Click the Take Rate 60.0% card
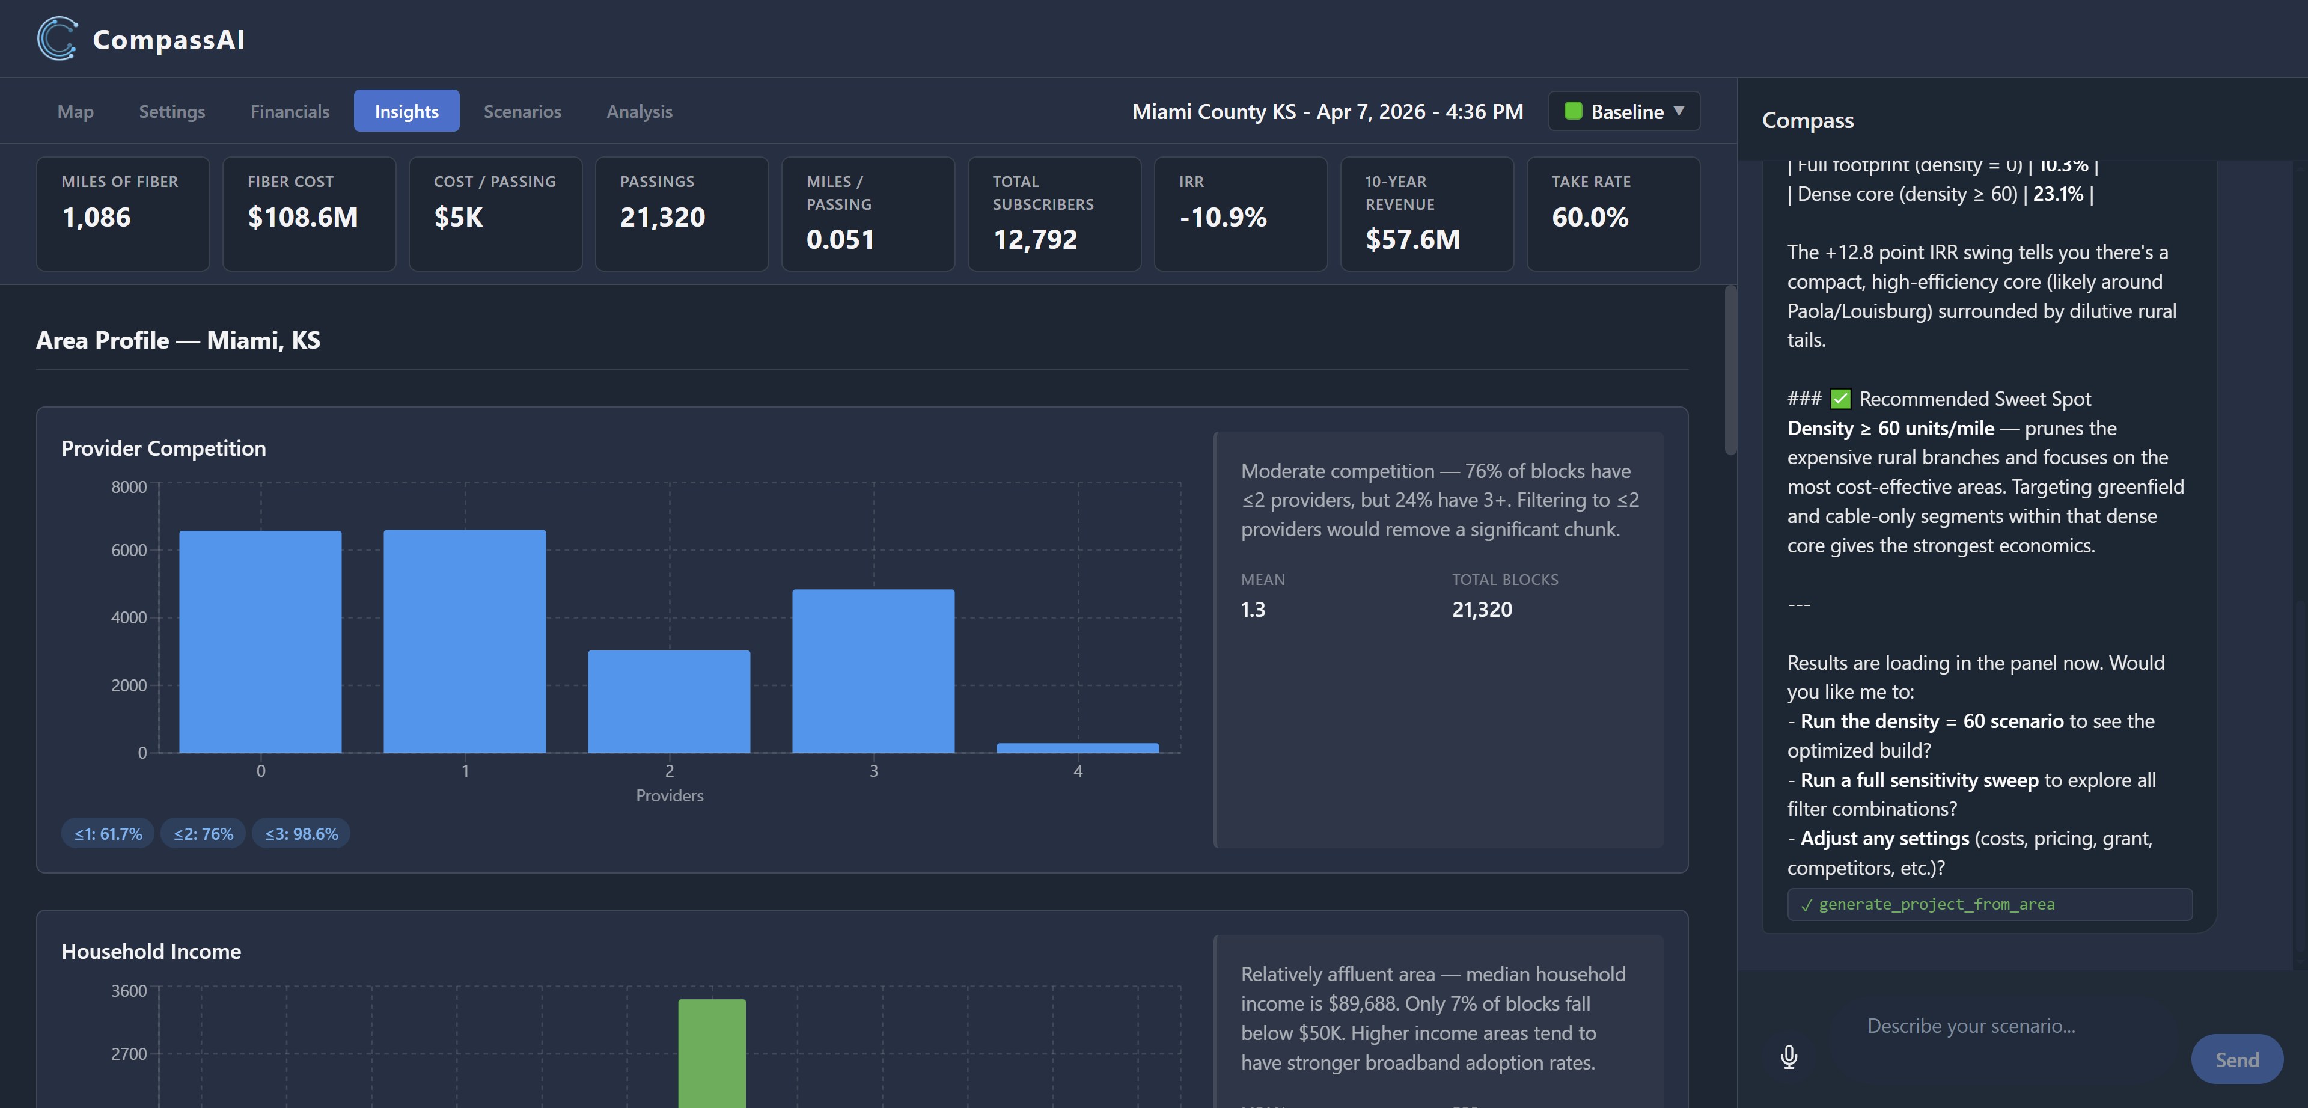This screenshot has width=2308, height=1108. point(1614,213)
